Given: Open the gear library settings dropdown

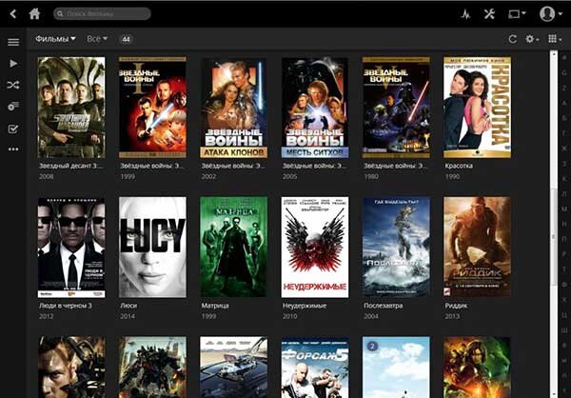Looking at the screenshot, I should tap(532, 39).
